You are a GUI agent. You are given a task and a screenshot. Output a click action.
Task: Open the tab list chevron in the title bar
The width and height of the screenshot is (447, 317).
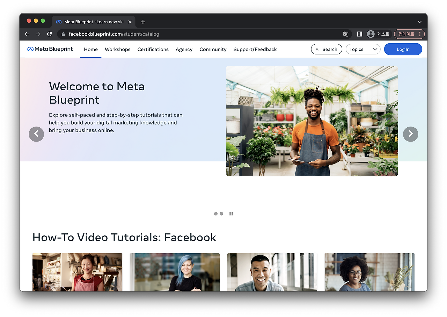click(x=420, y=22)
